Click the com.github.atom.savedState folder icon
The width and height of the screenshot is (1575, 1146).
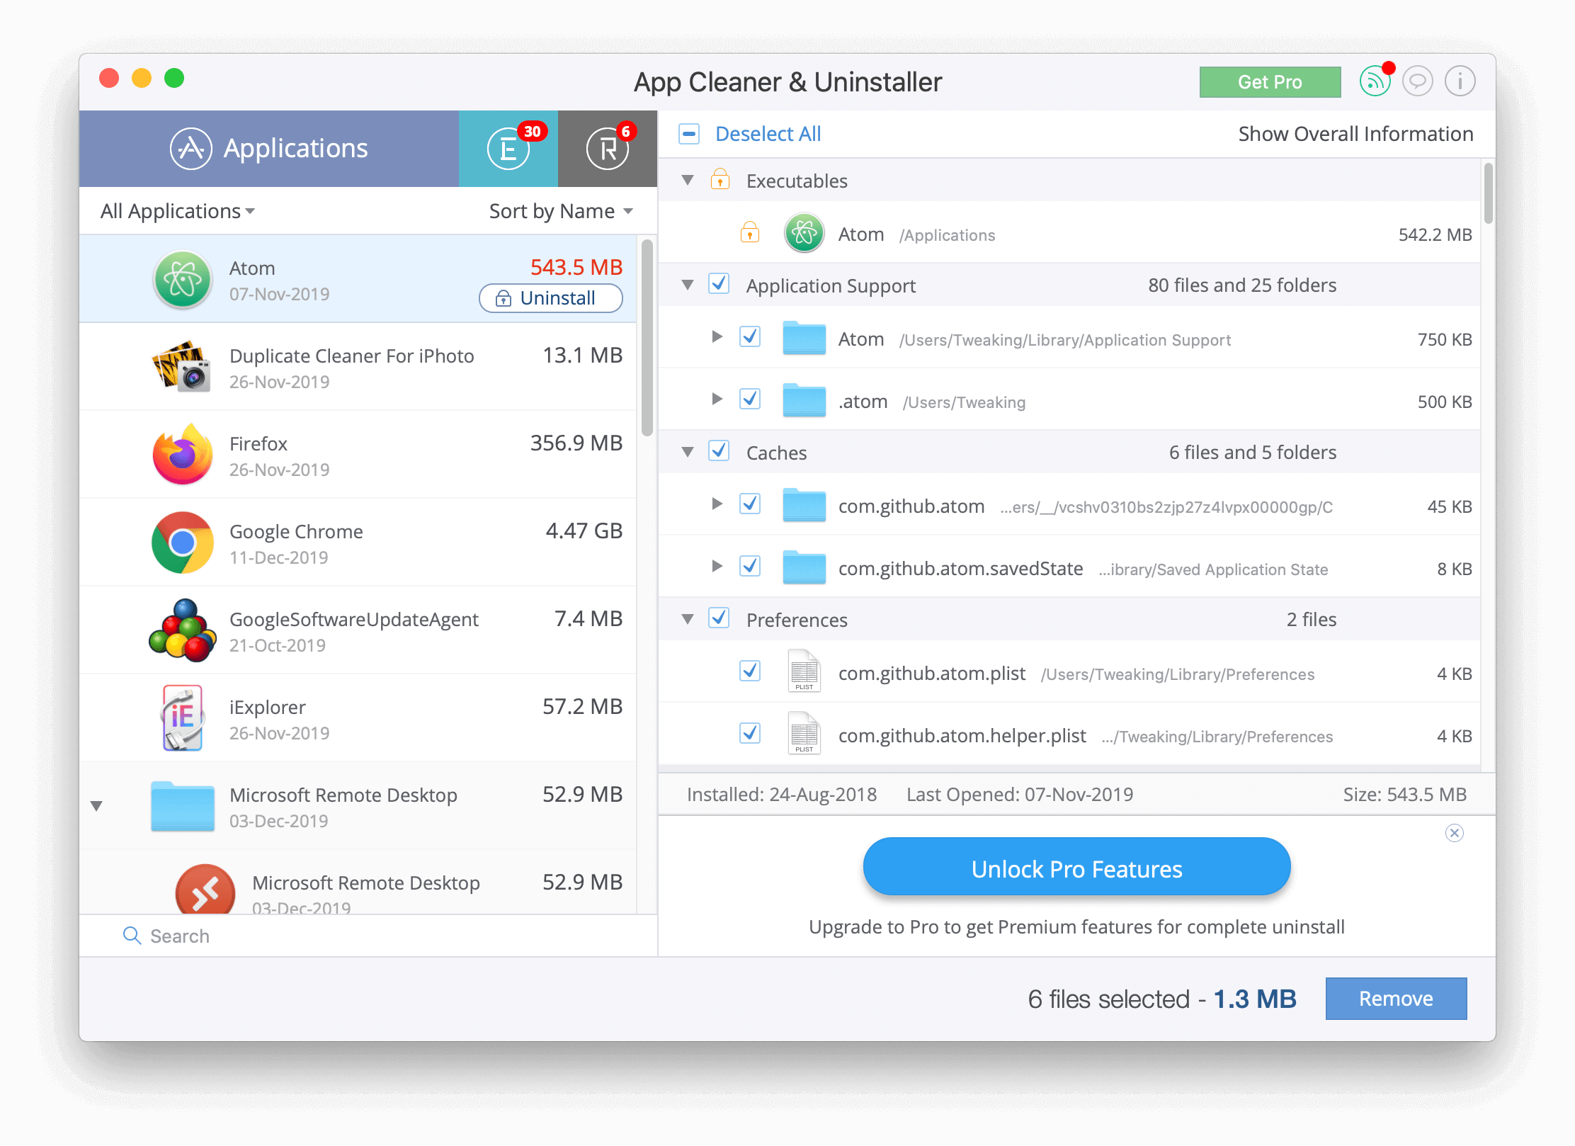(x=804, y=567)
